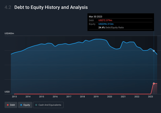Click the 24.4% Debt/Equity Ratio text
Screen dimensions: 161x113
[111, 27]
